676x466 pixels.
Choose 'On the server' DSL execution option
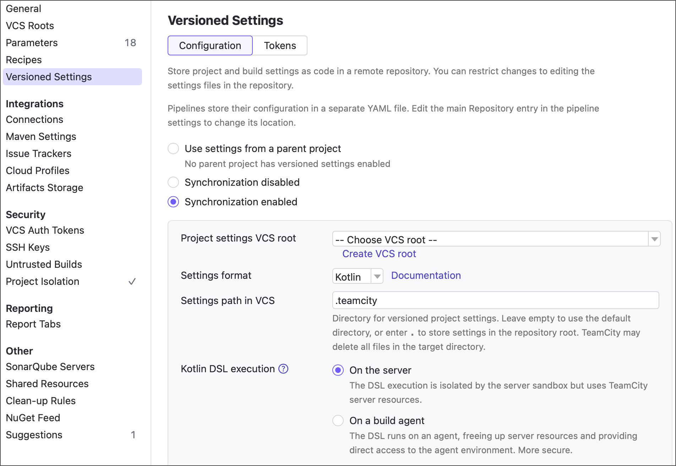[x=338, y=370]
